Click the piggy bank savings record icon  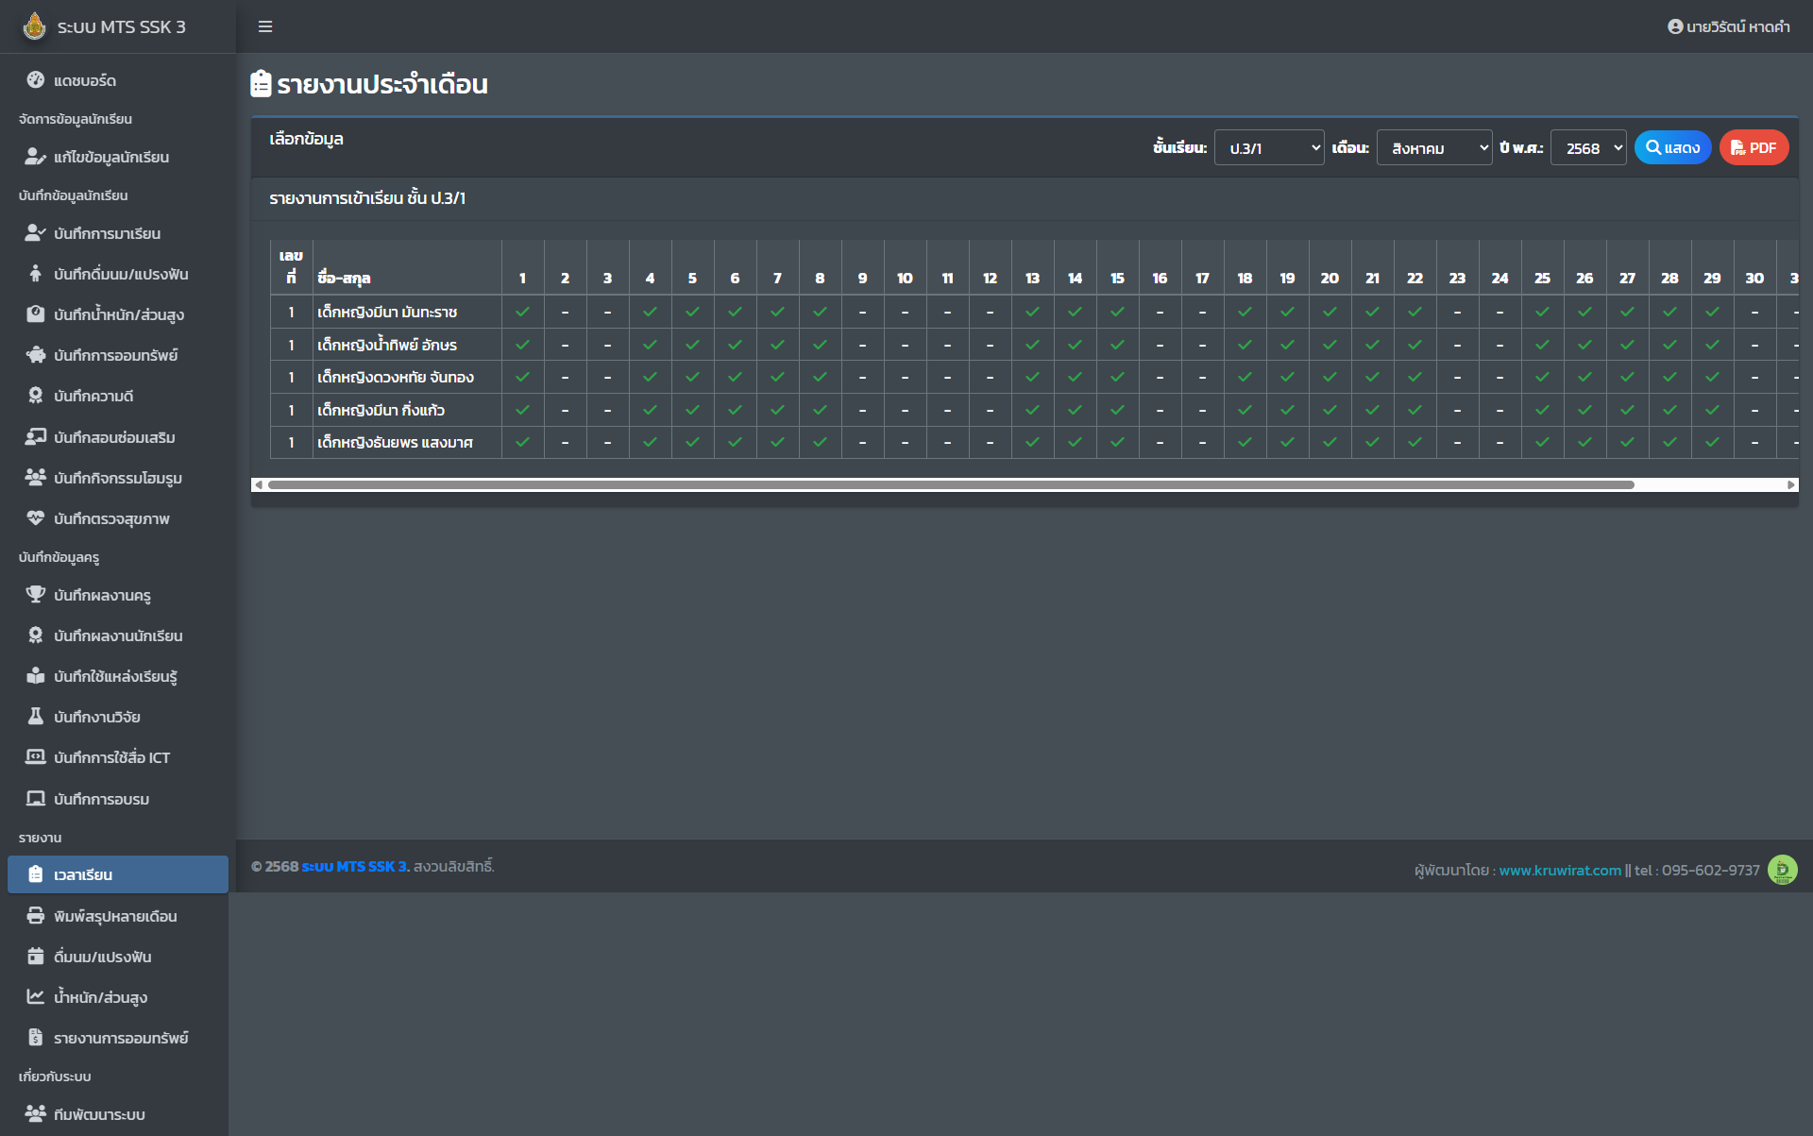(x=35, y=355)
